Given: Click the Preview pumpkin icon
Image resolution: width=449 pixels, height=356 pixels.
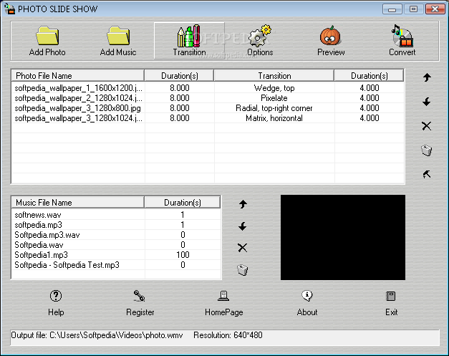Looking at the screenshot, I should click(330, 36).
